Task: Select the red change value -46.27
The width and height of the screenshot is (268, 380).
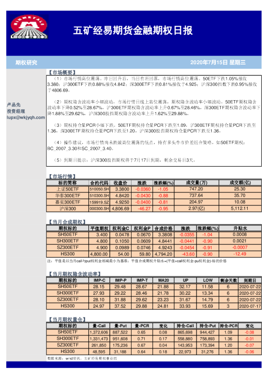Action: (144, 209)
